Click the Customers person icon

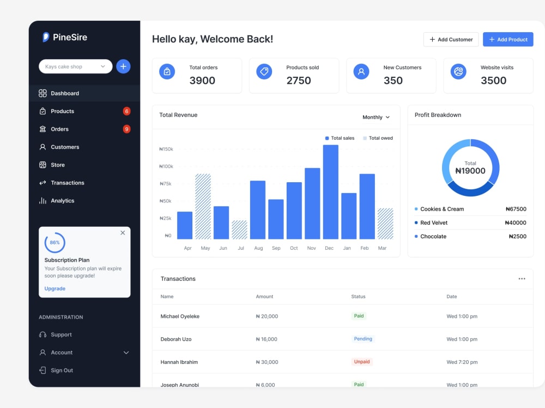pos(43,147)
